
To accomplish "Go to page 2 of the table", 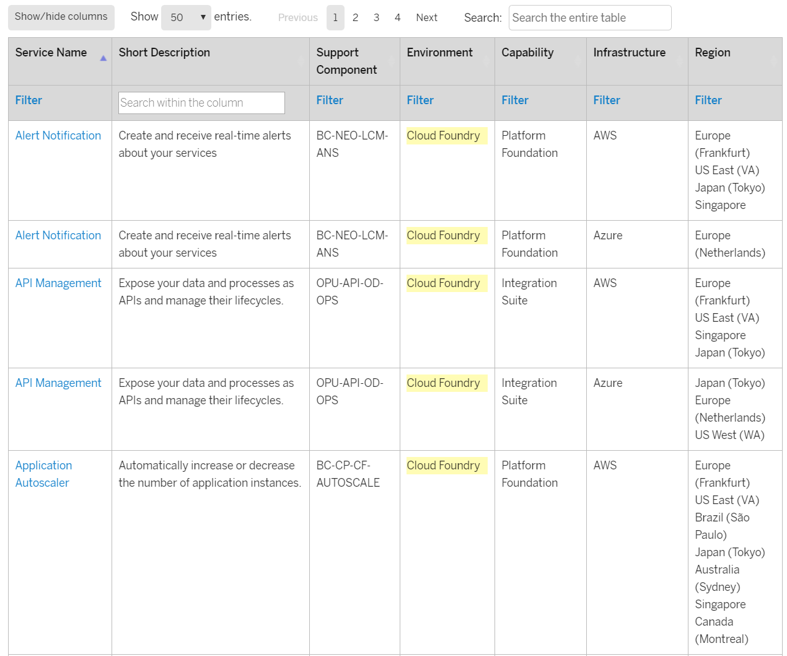I will click(355, 17).
